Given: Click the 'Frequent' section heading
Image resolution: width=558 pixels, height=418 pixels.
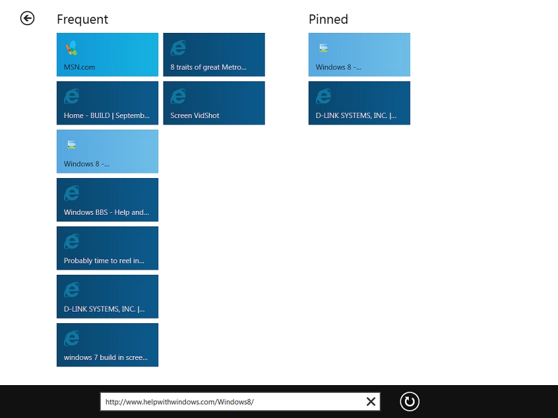Looking at the screenshot, I should (x=83, y=19).
